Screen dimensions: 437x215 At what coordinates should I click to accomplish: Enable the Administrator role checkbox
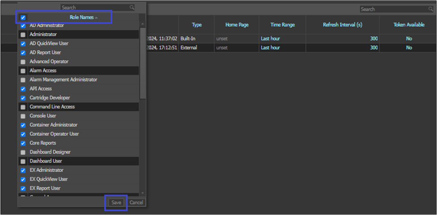[x=23, y=35]
